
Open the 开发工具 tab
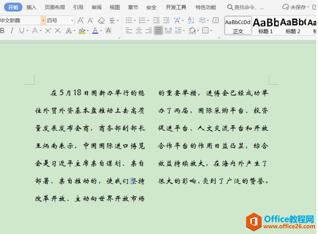[176, 8]
